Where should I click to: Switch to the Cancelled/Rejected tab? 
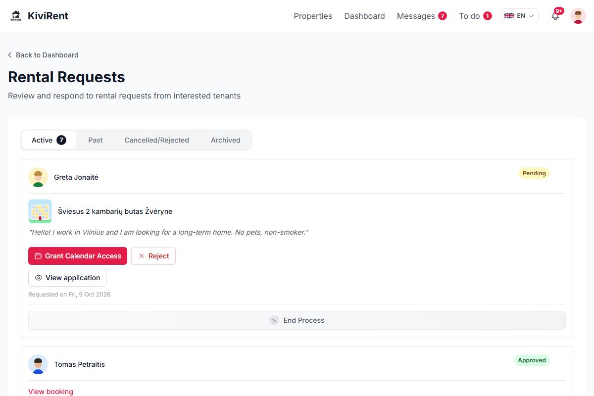pos(157,140)
